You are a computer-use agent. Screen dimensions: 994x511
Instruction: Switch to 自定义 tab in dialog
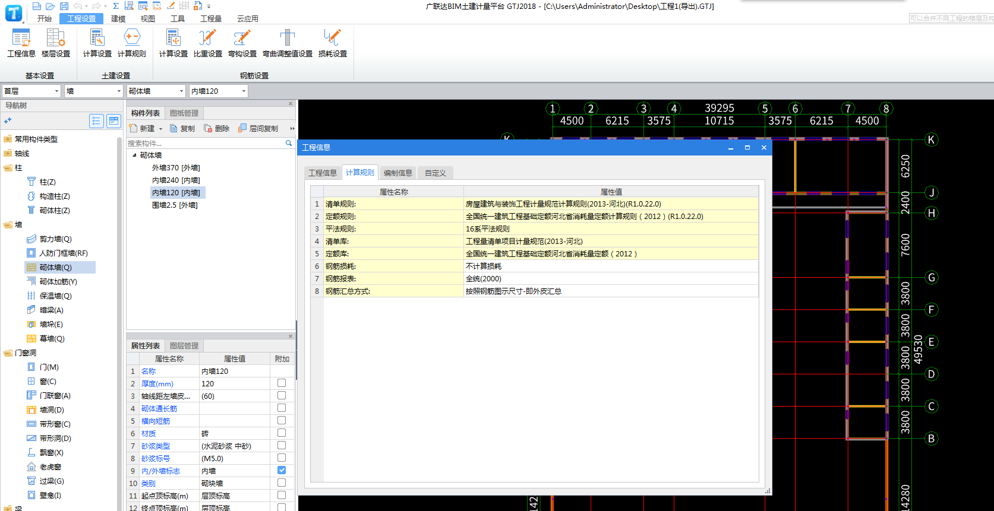click(x=436, y=173)
